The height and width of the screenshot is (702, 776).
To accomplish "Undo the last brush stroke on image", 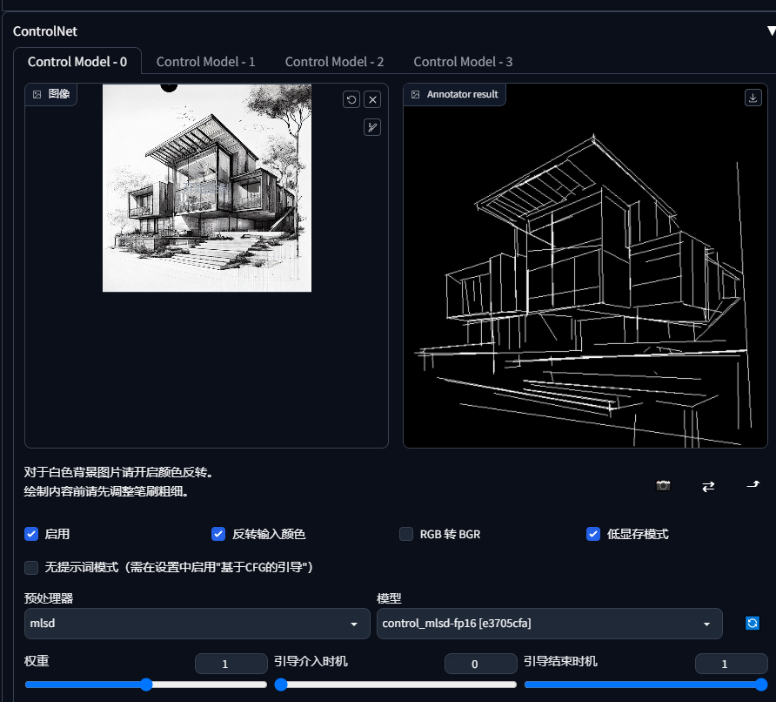I will point(351,99).
